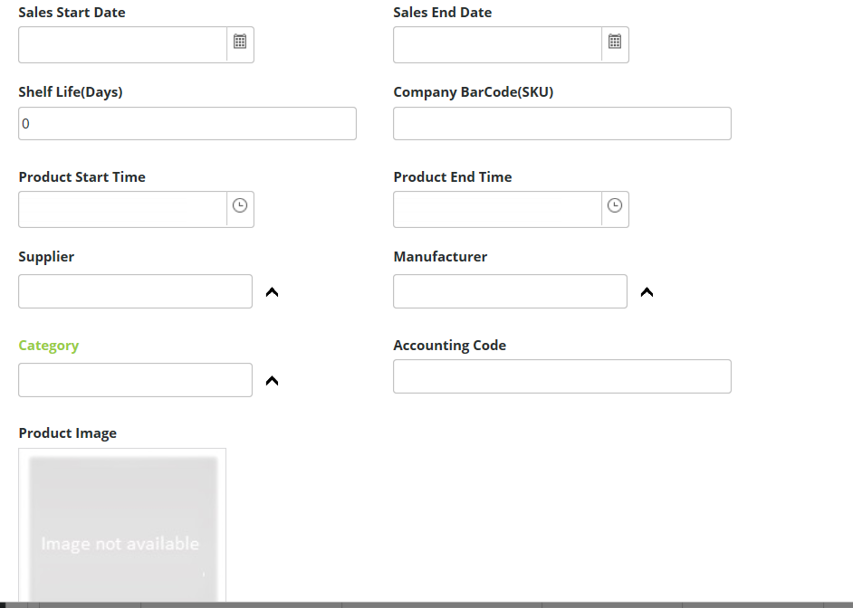
Task: Select the Accounting Code input field
Action: click(561, 376)
